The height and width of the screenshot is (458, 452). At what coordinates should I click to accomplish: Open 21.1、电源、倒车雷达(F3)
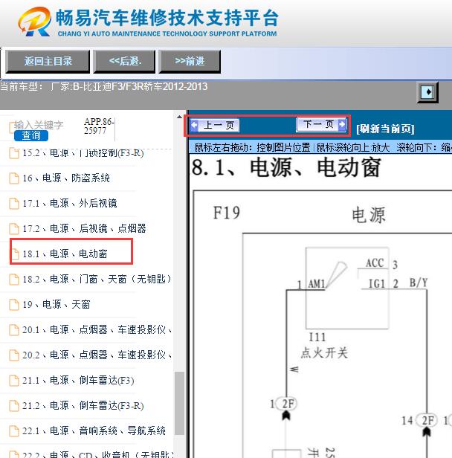[x=78, y=381]
